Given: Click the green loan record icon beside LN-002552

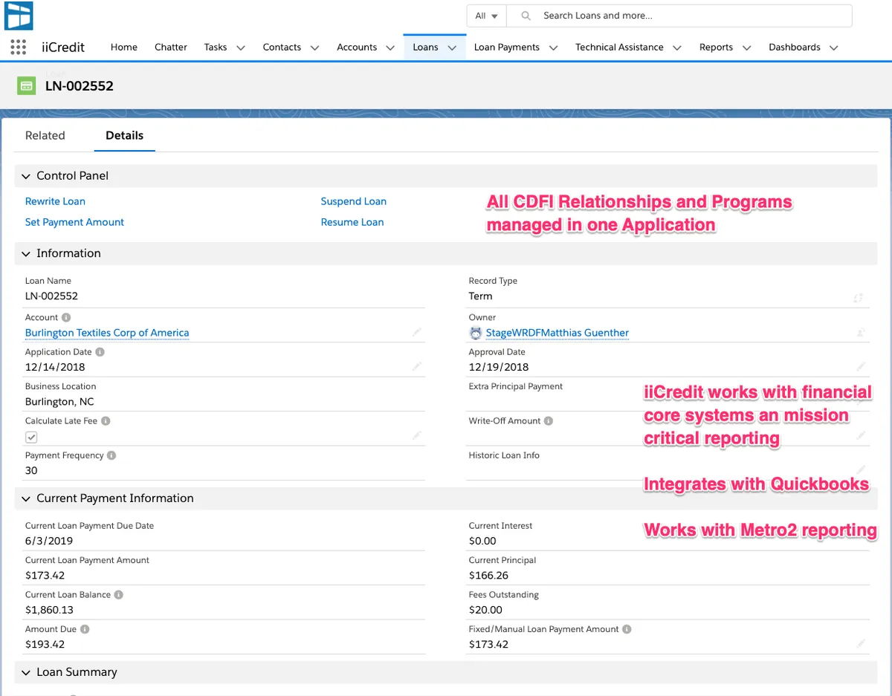Looking at the screenshot, I should click(27, 86).
